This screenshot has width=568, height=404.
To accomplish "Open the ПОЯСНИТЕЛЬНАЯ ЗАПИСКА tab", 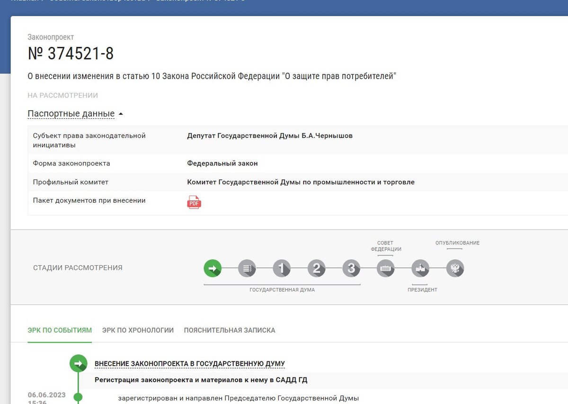I will point(230,330).
